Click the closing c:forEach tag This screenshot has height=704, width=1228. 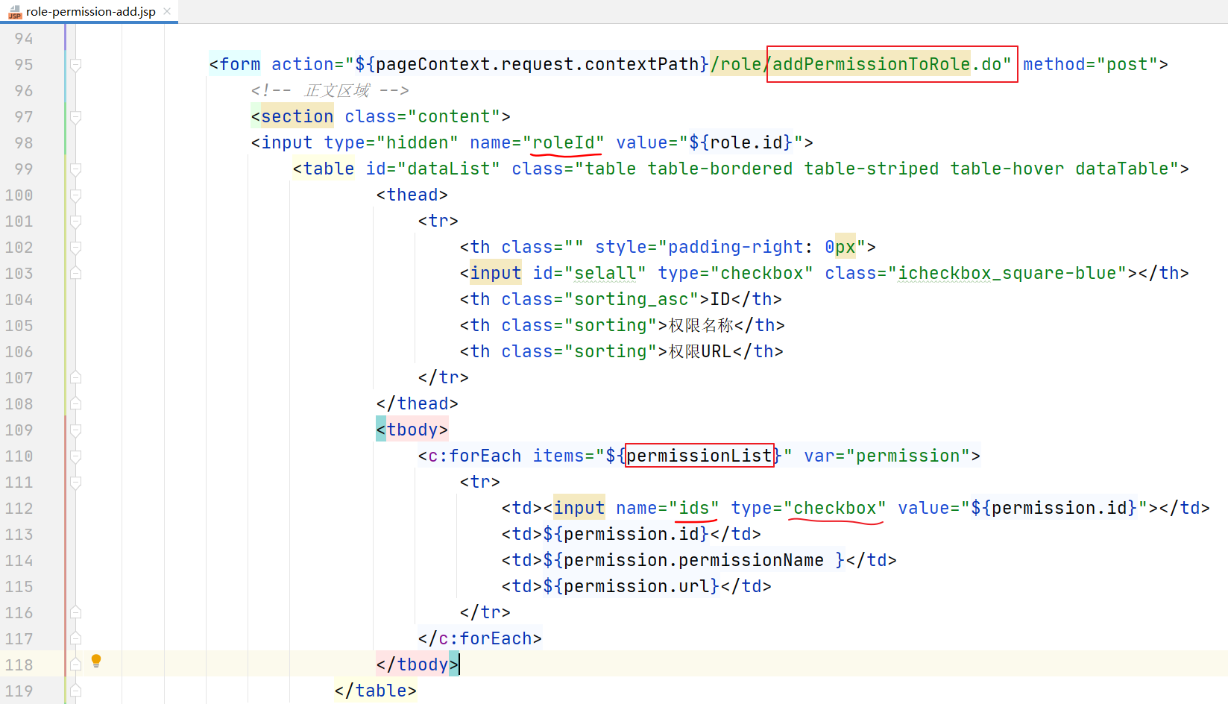tap(480, 639)
